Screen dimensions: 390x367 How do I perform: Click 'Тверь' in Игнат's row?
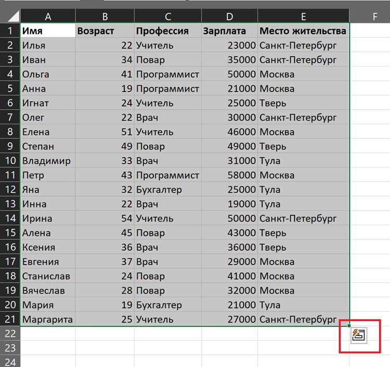303,103
